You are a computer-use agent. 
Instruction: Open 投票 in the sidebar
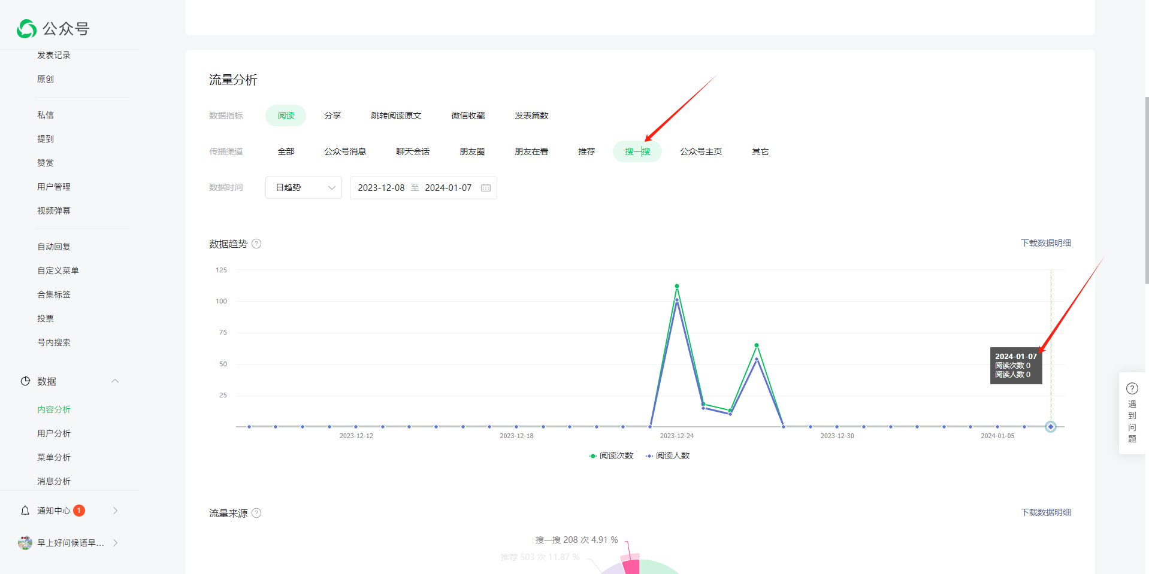(46, 318)
